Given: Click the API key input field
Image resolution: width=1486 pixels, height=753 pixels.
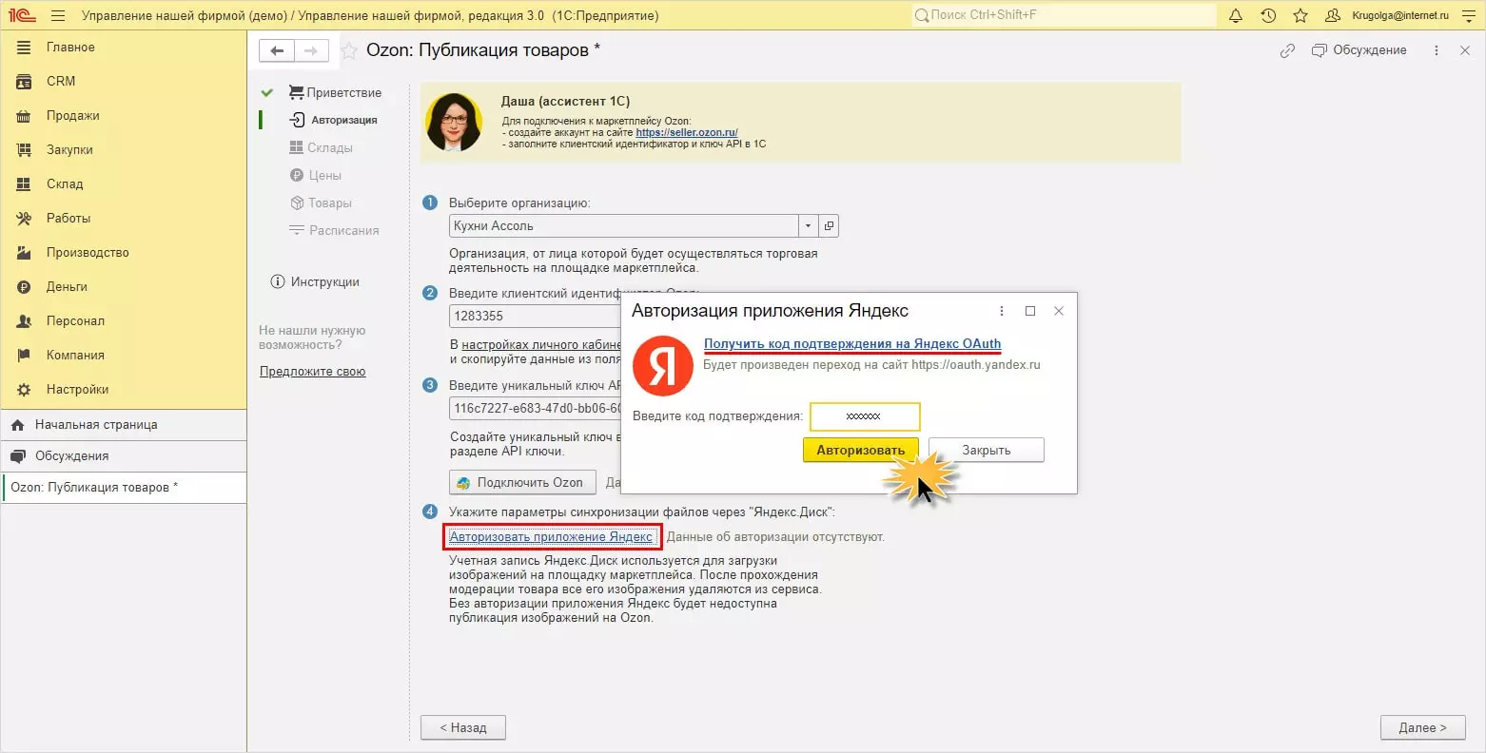Looking at the screenshot, I should click(x=535, y=409).
